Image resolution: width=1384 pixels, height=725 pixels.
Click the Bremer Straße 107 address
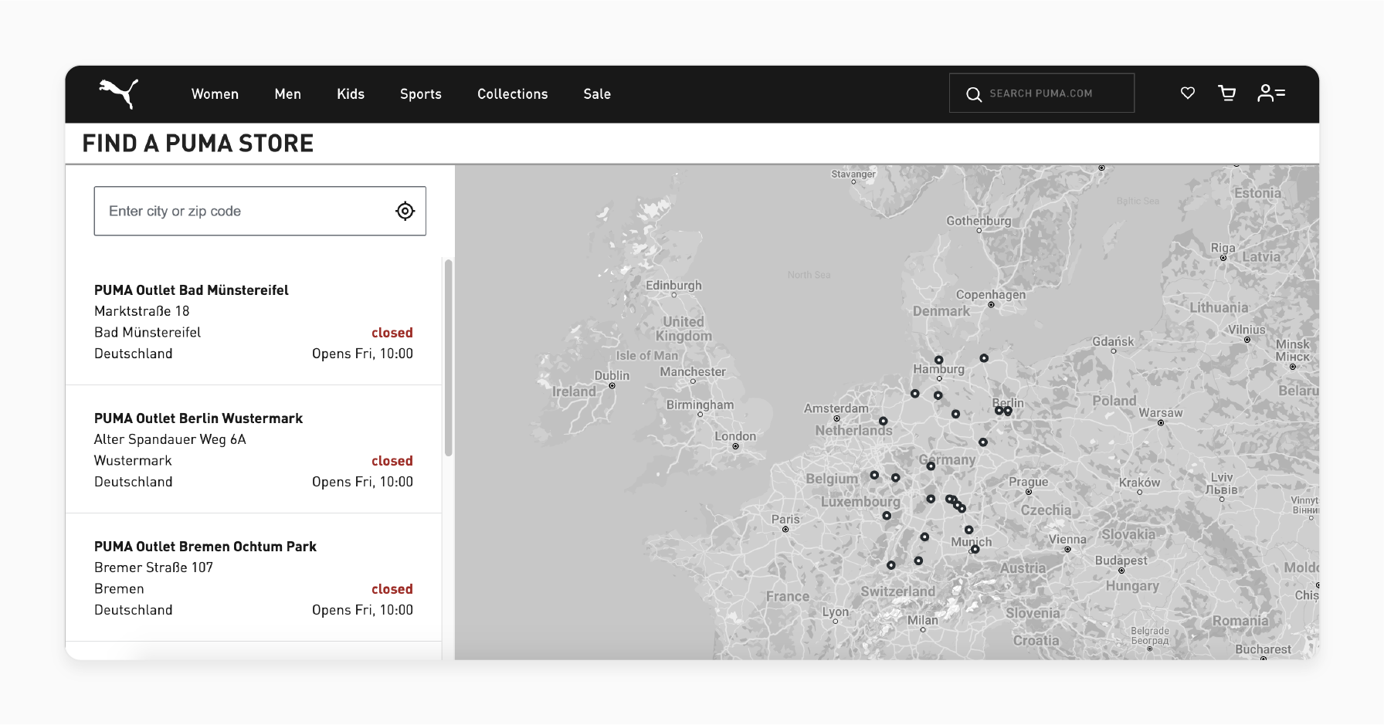[x=154, y=567]
